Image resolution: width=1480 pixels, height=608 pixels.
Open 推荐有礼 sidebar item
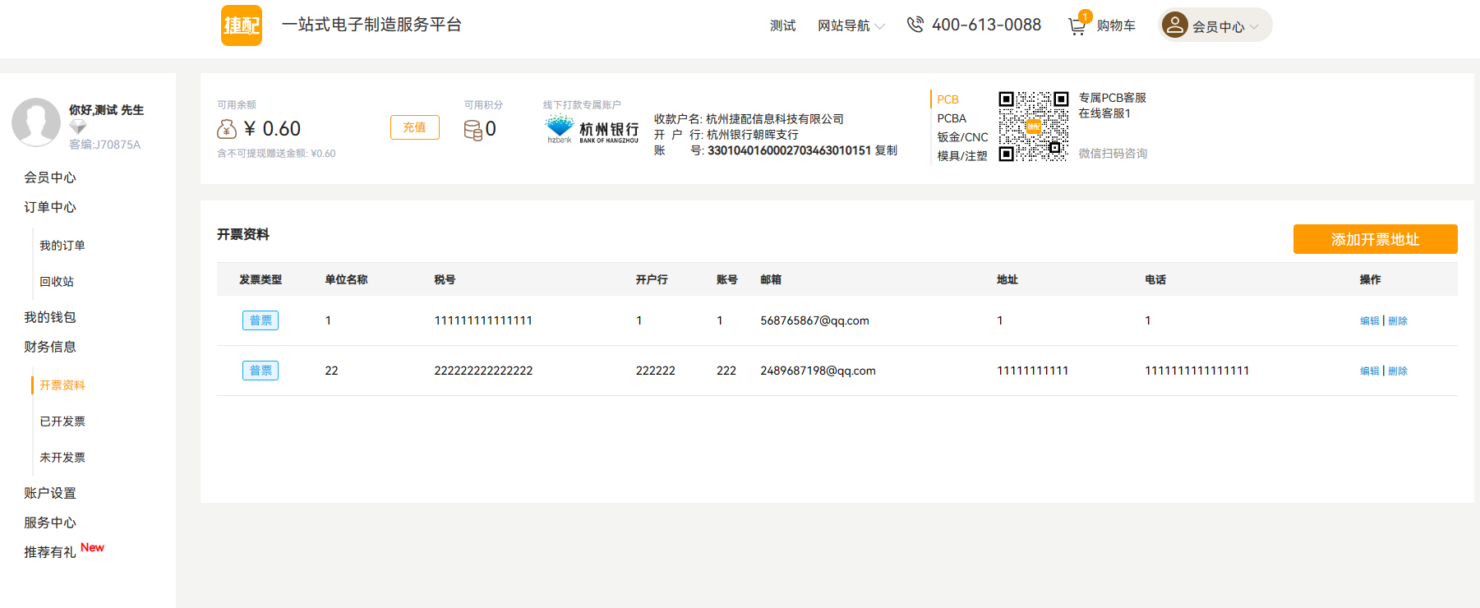tap(50, 552)
